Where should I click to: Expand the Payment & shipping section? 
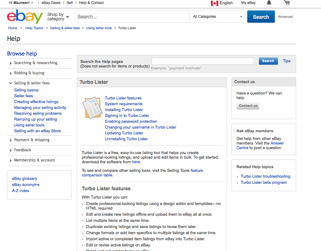[31, 140]
